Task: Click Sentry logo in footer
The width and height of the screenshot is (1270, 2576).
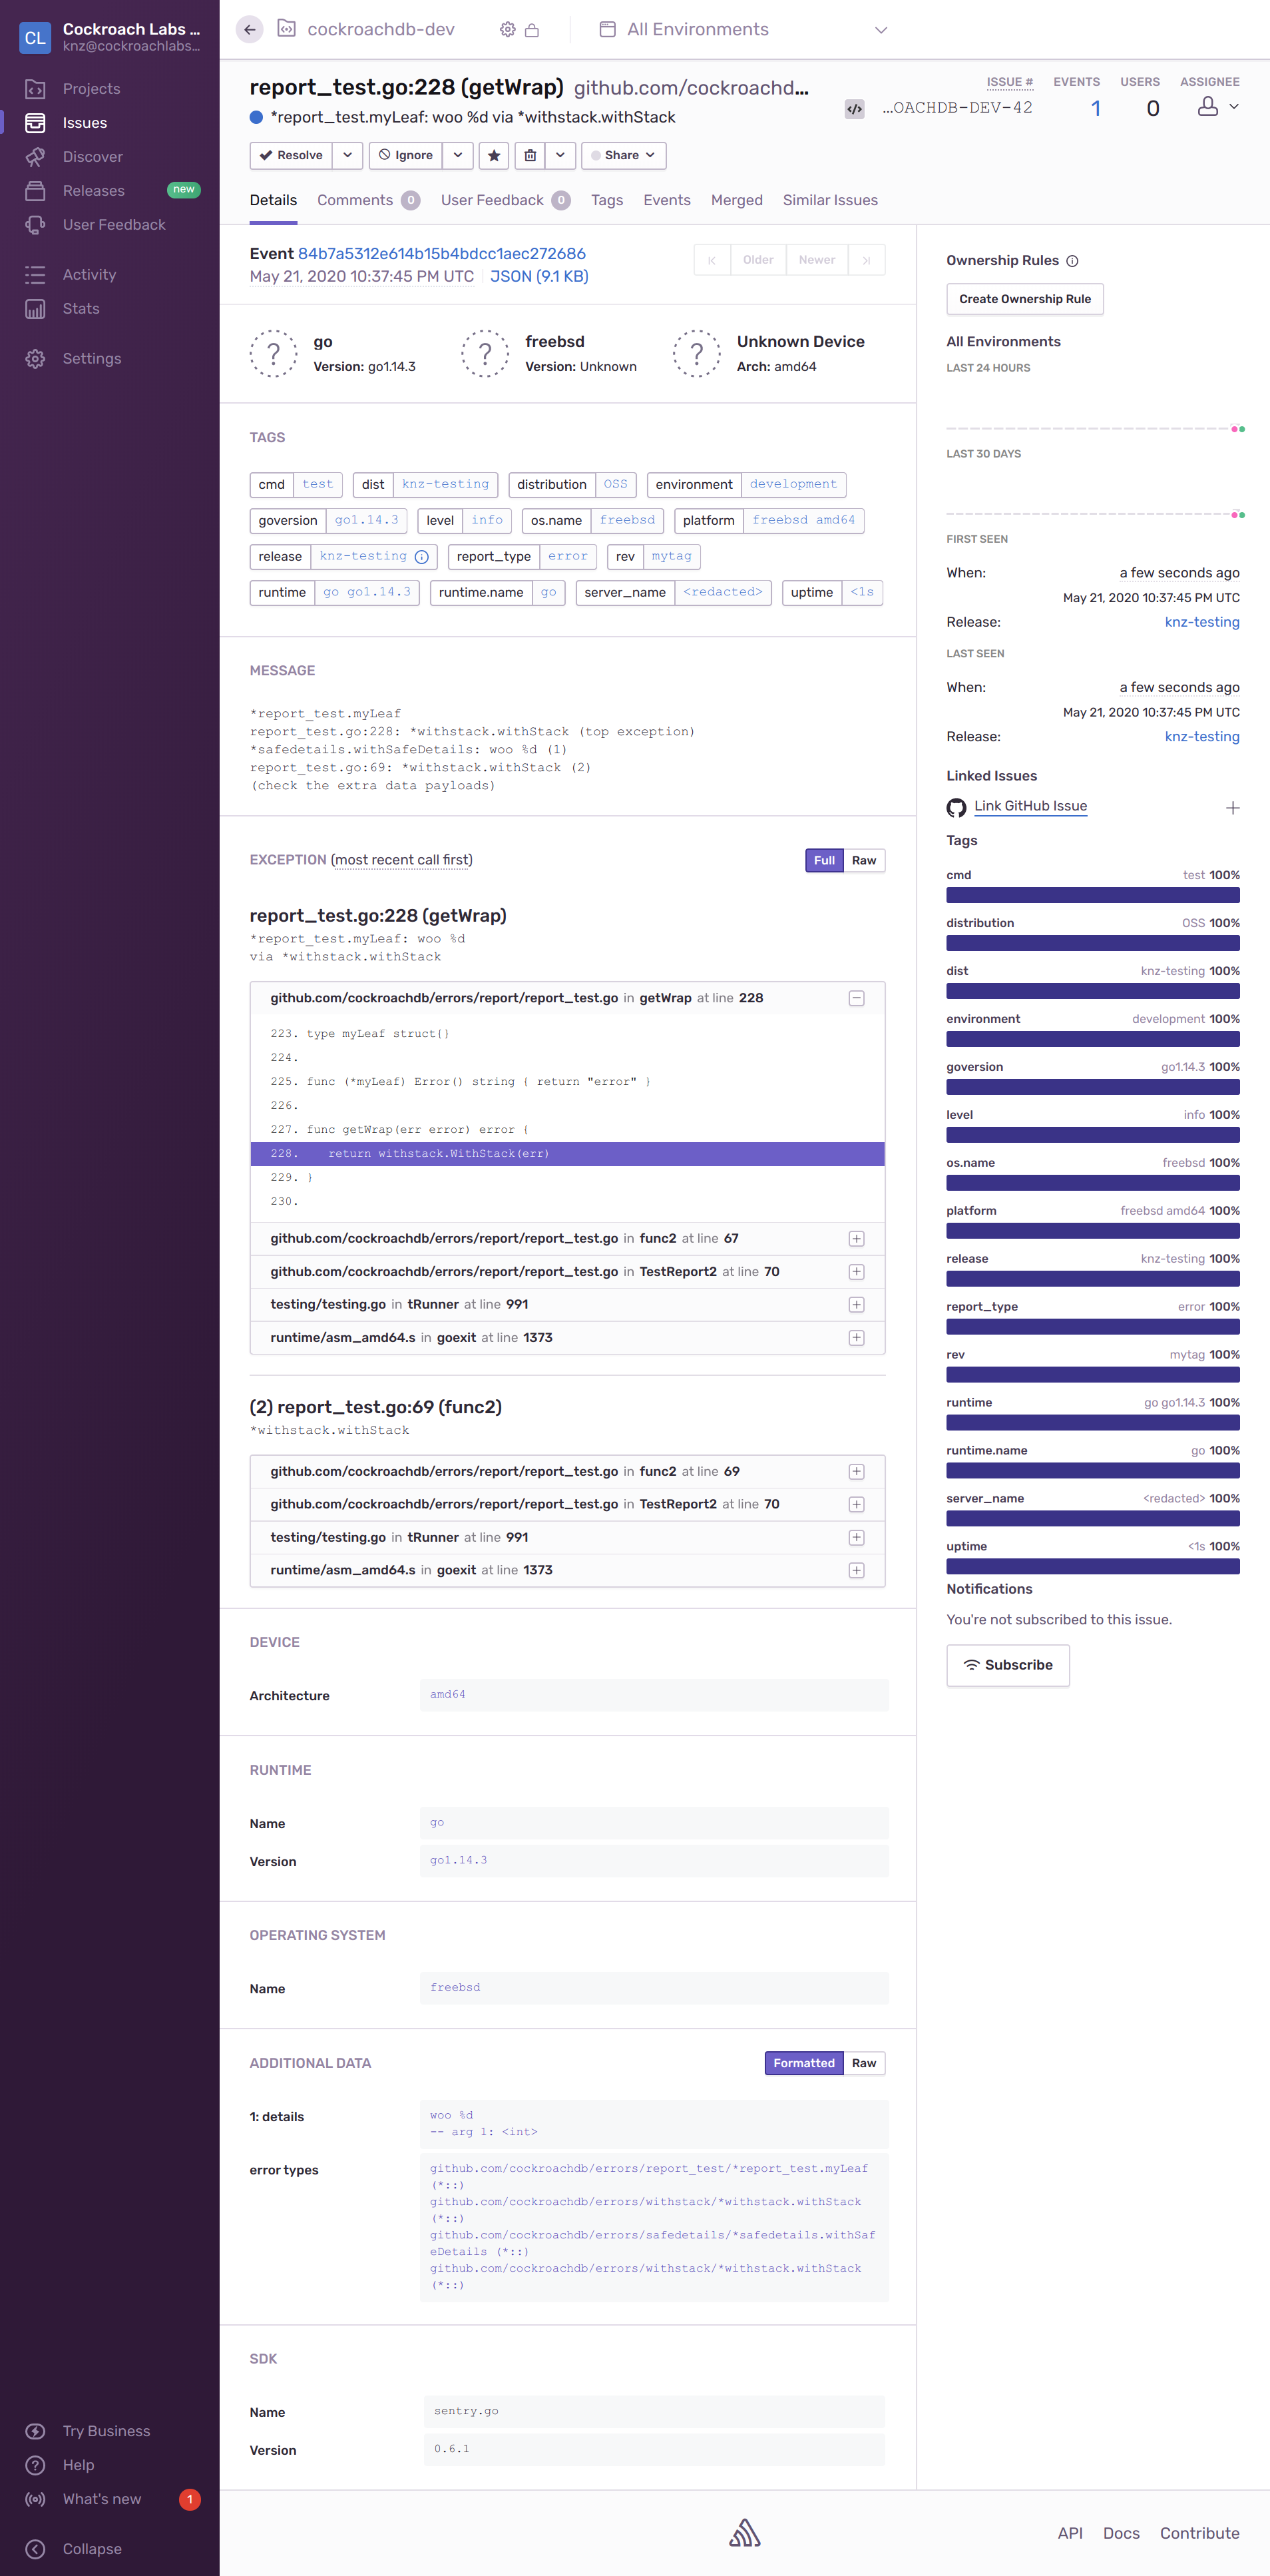Action: [744, 2533]
